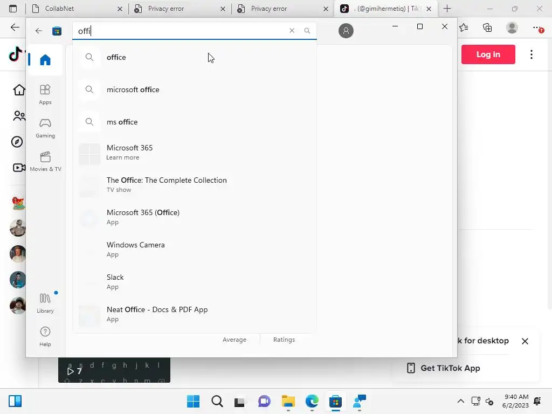Choose Neat Office - Docs & PDF App result
Image resolution: width=552 pixels, height=414 pixels.
pyautogui.click(x=194, y=314)
